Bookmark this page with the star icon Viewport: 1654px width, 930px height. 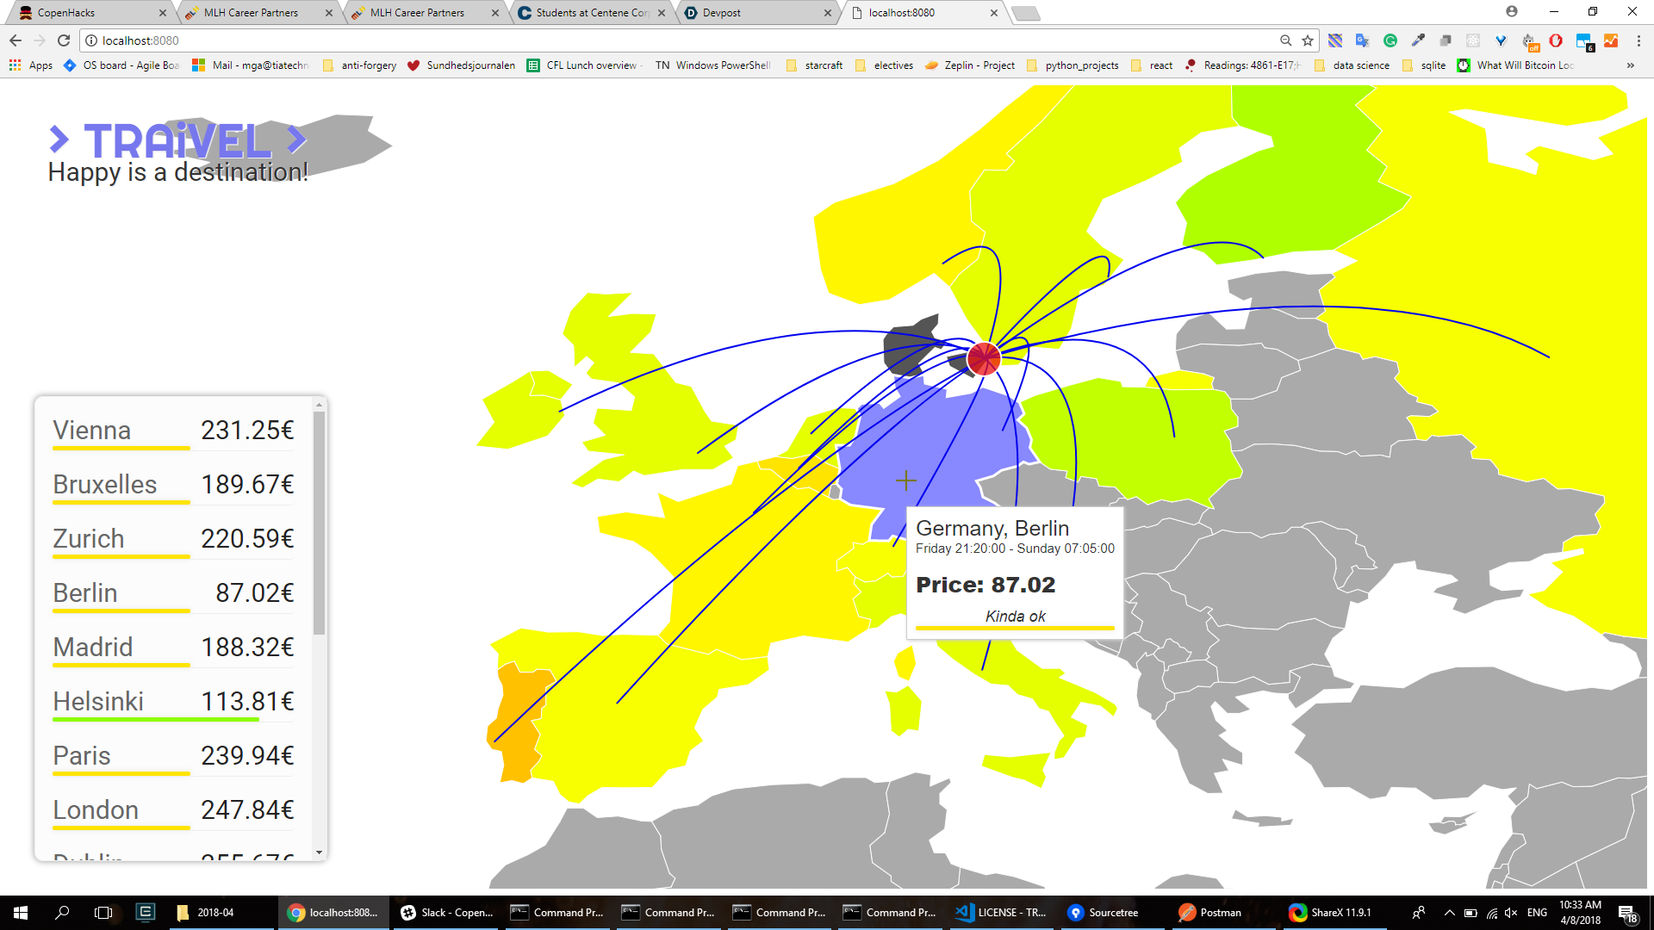coord(1308,40)
